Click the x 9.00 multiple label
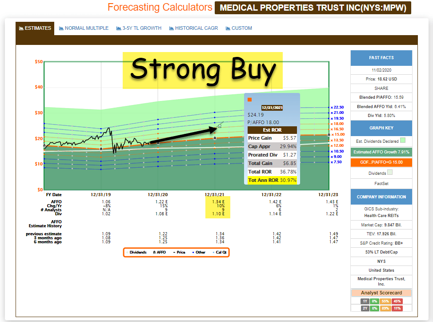Image resolution: width=433 pixels, height=322 pixels. click(x=336, y=157)
